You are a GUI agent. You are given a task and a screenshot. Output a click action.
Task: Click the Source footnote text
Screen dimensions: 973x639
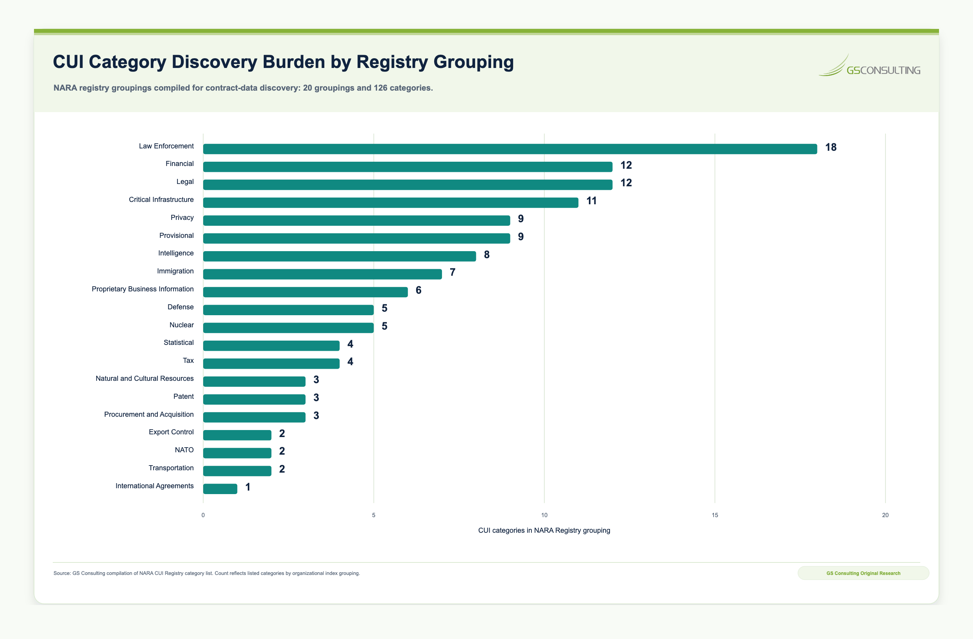pos(206,574)
